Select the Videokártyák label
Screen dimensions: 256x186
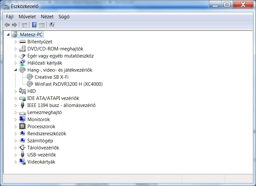41,162
